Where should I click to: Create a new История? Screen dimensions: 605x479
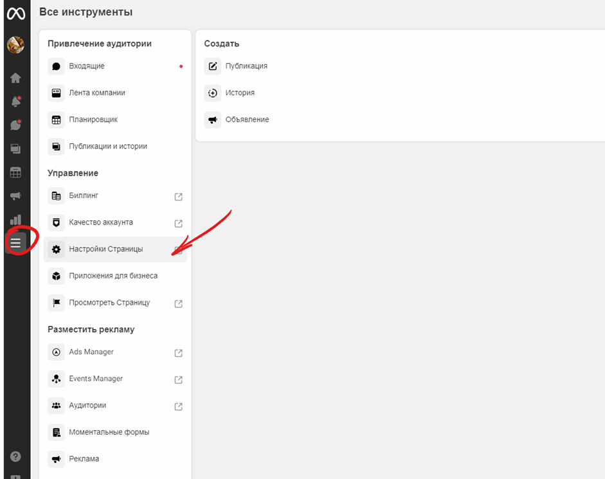(x=239, y=93)
